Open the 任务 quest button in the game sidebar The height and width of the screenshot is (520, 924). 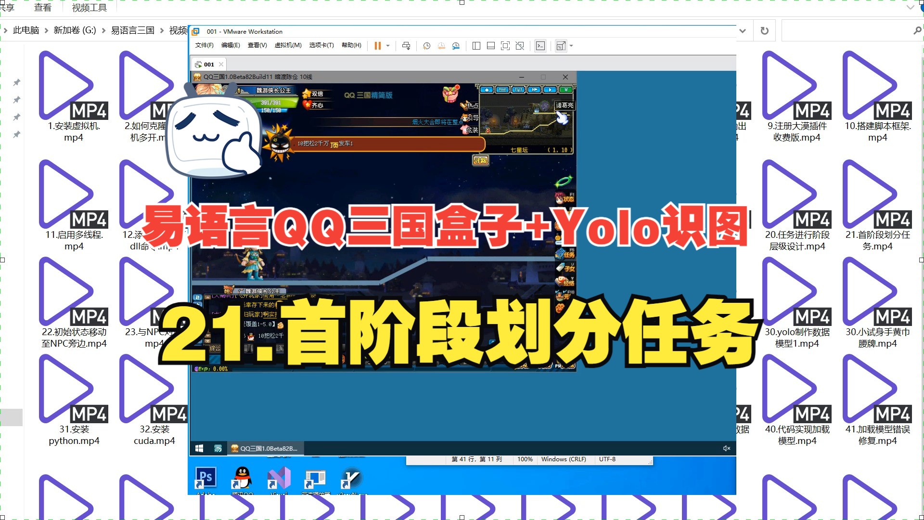coord(565,254)
